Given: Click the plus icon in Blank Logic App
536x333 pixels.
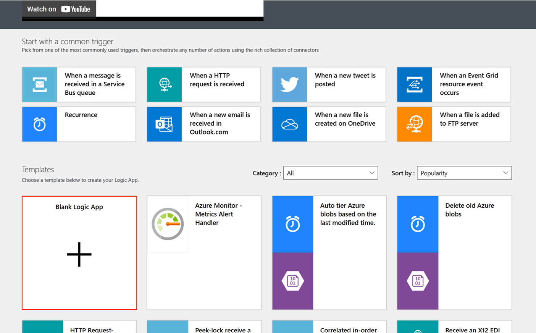Looking at the screenshot, I should coord(79,254).
